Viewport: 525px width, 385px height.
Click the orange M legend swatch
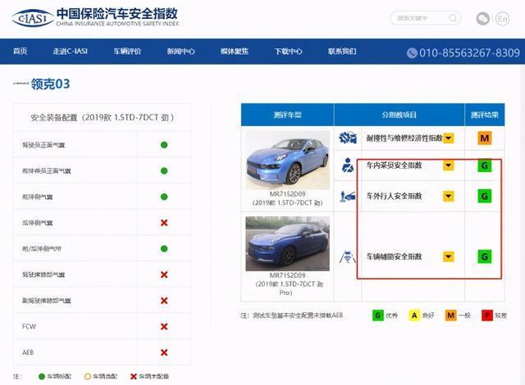coord(450,315)
